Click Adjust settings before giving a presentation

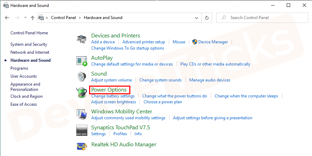(x=213, y=118)
